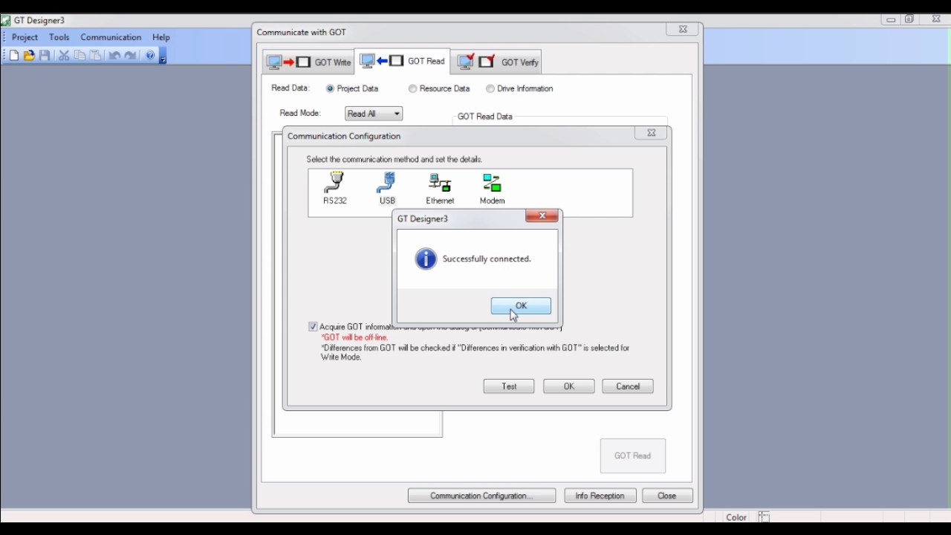Click the Cut scissors icon
Screen dimensions: 951x535
64,56
